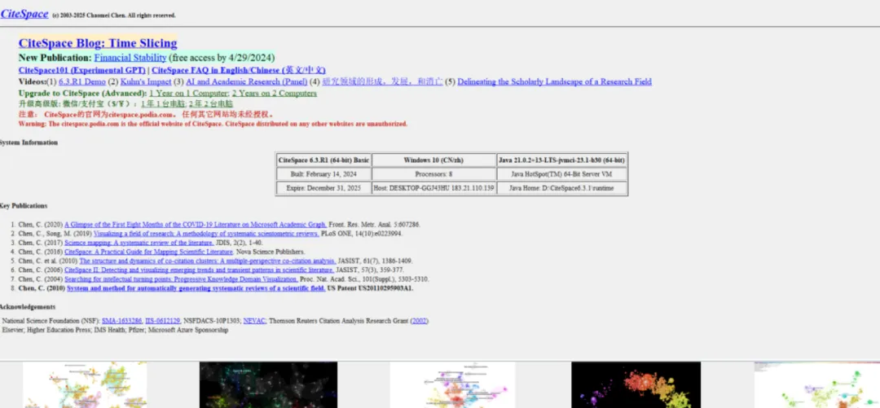This screenshot has width=880, height=408.
Task: Click the New Publication label
Action: click(x=55, y=58)
